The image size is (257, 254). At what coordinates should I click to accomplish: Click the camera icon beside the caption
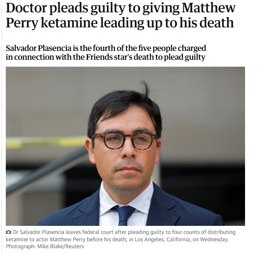(8, 232)
